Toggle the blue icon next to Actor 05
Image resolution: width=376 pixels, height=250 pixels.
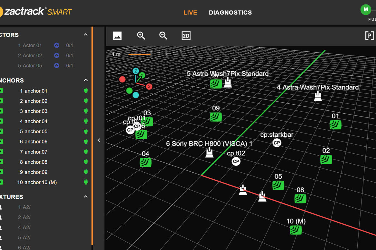click(x=57, y=65)
